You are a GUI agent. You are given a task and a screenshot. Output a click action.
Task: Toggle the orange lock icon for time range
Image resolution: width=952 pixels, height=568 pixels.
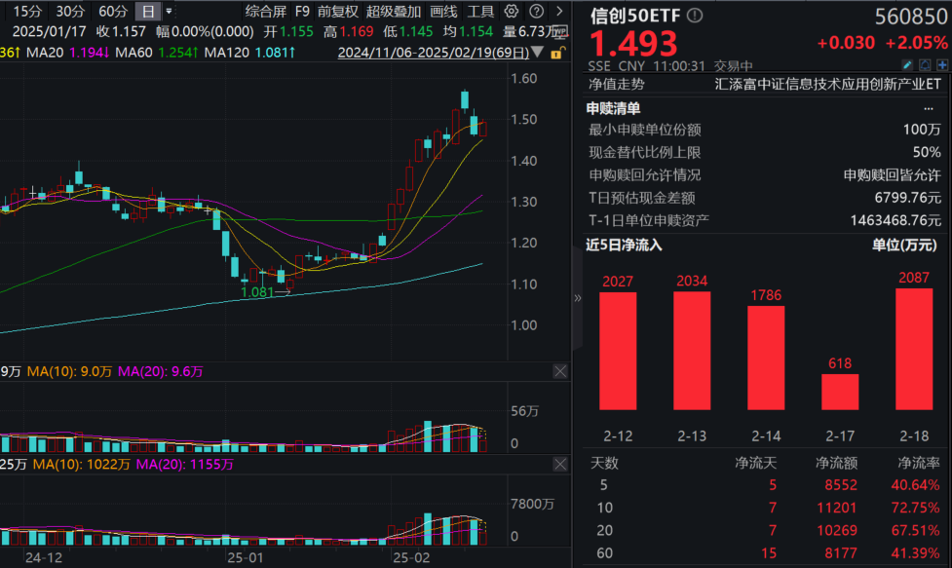[557, 53]
